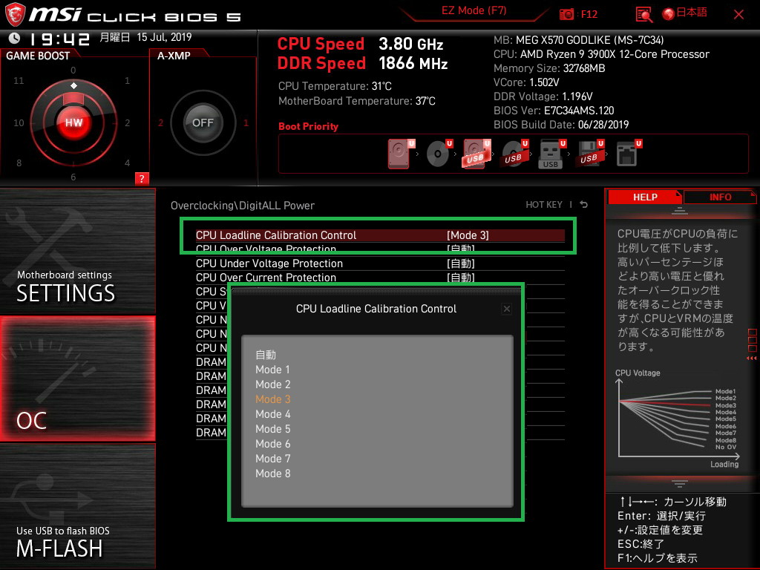Choose Mode 2 in the popup list
Viewport: 760px width, 570px height.
click(273, 384)
